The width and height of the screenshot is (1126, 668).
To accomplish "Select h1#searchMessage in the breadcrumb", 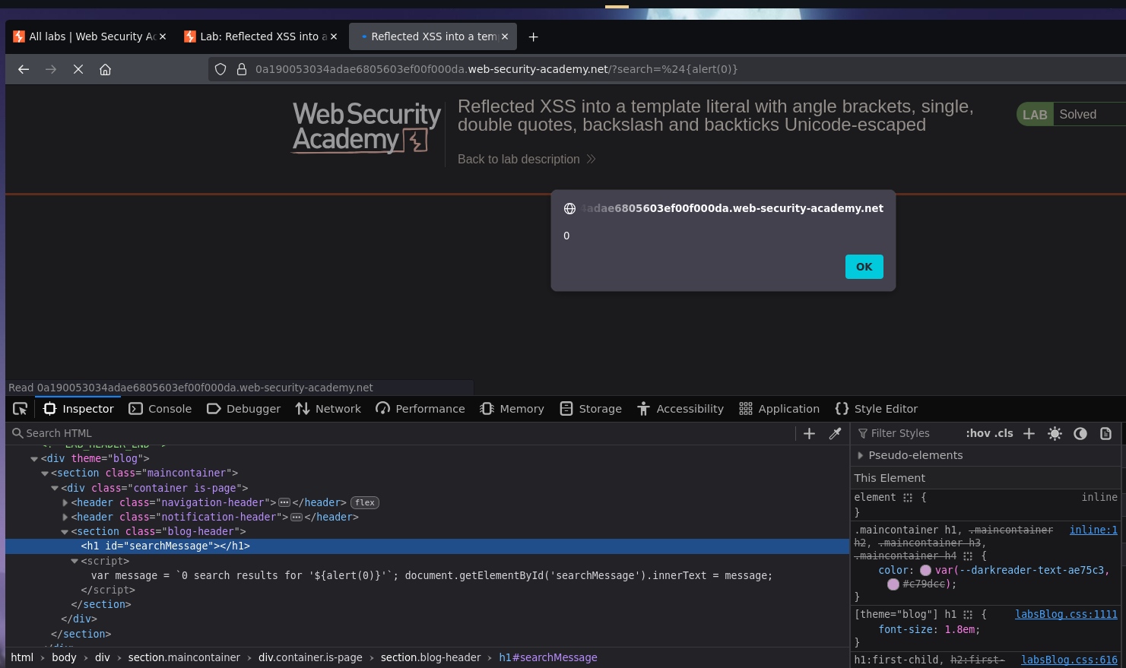I will pyautogui.click(x=548, y=657).
